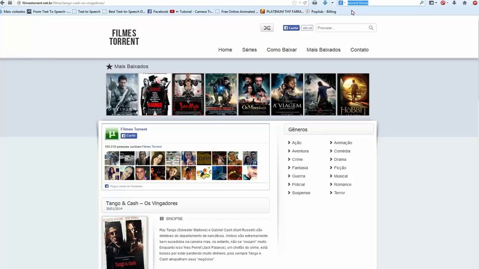The width and height of the screenshot is (479, 269).
Task: Open the PopAds - Billing bookmark
Action: point(321,12)
